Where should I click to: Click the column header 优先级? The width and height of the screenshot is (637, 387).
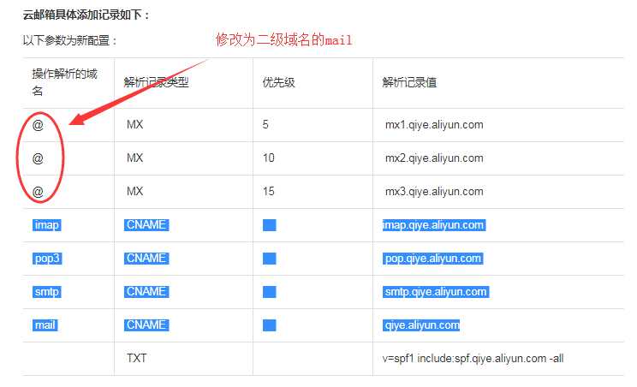tap(279, 82)
